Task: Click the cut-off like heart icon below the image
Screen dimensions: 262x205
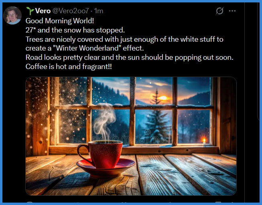Action: pos(124,202)
